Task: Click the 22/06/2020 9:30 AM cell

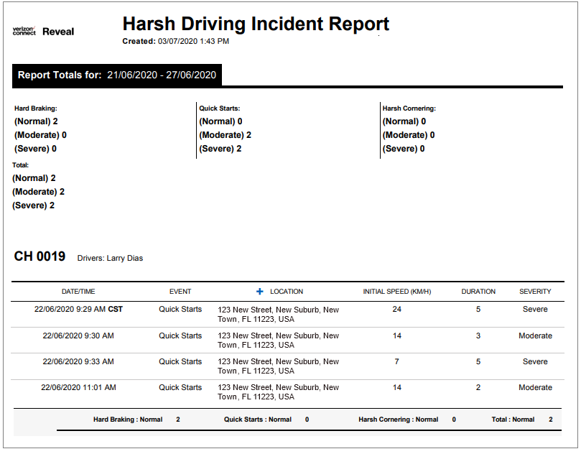Action: [78, 336]
